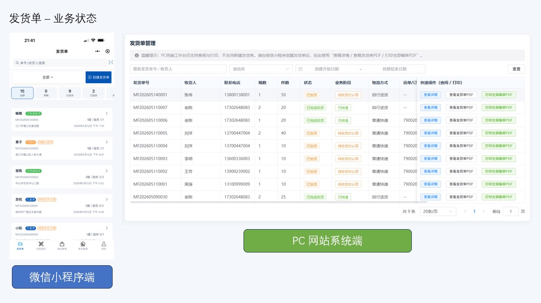Open the 20条/页 page size dropdown
This screenshot has height=303, width=541.
[438, 211]
